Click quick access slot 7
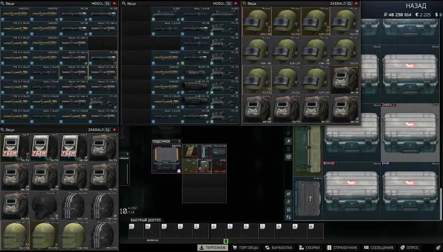443x252 pixels. (267, 231)
